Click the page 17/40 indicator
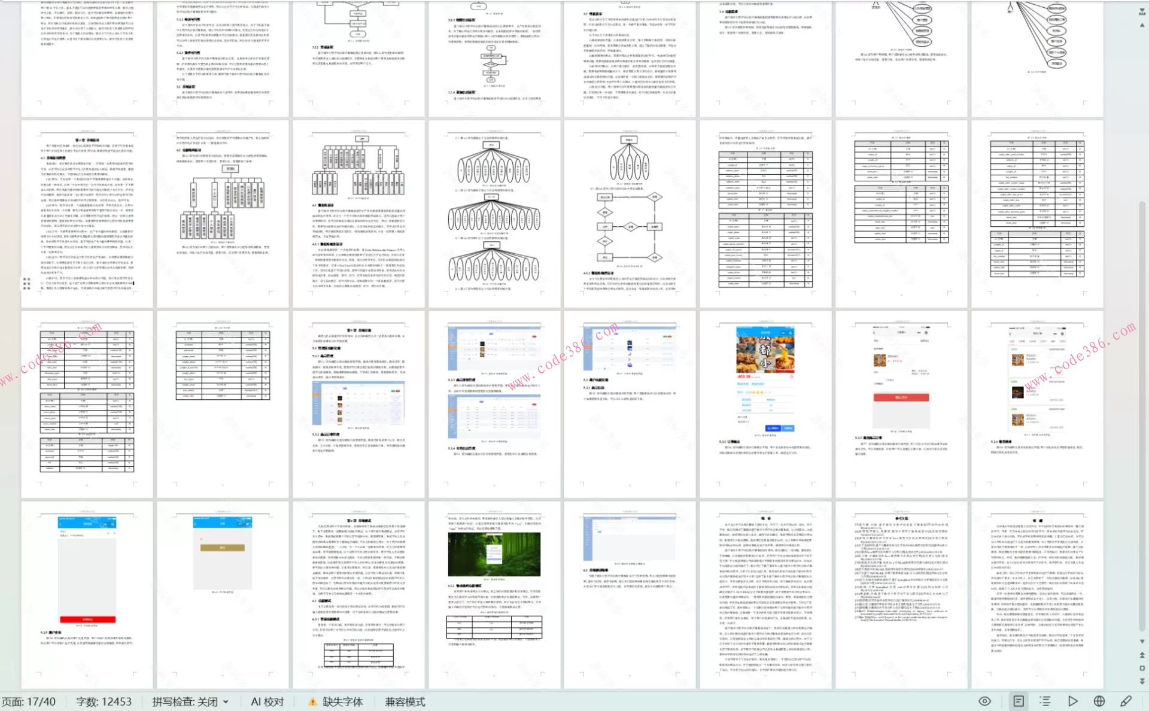1149x711 pixels. click(x=29, y=701)
